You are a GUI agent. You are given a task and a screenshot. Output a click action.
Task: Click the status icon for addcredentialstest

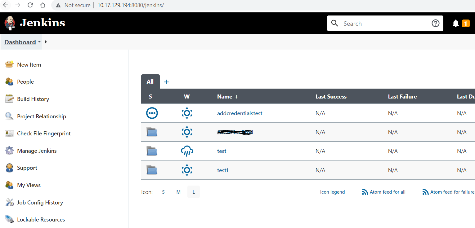152,113
